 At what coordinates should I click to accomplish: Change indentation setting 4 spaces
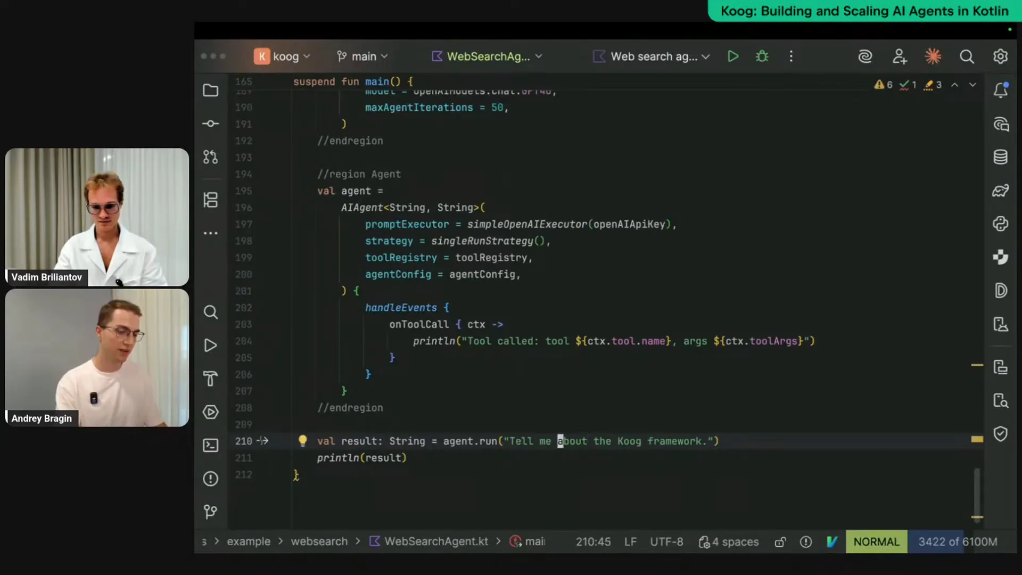coord(729,542)
